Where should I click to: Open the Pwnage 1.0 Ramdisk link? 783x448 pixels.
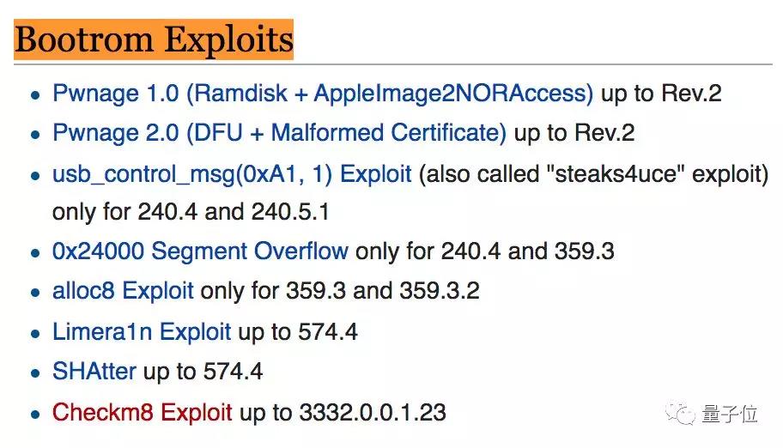(x=323, y=94)
